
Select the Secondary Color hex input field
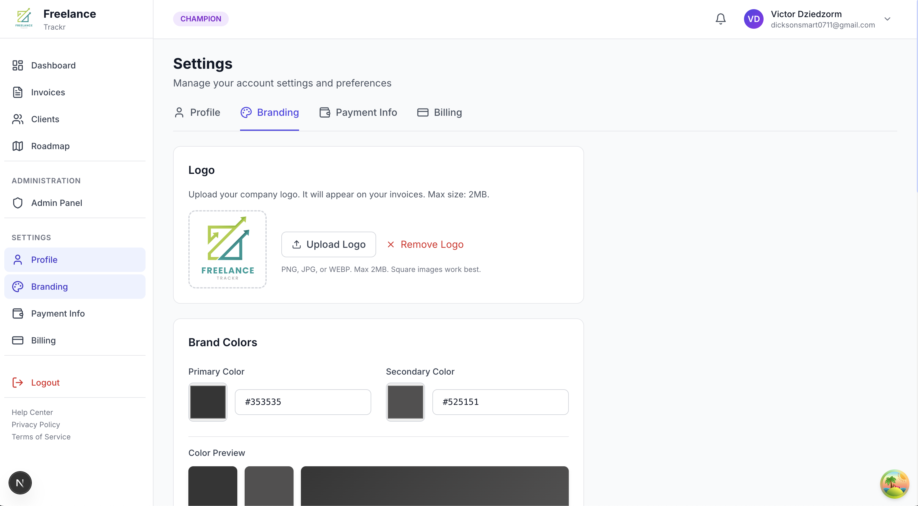click(500, 402)
